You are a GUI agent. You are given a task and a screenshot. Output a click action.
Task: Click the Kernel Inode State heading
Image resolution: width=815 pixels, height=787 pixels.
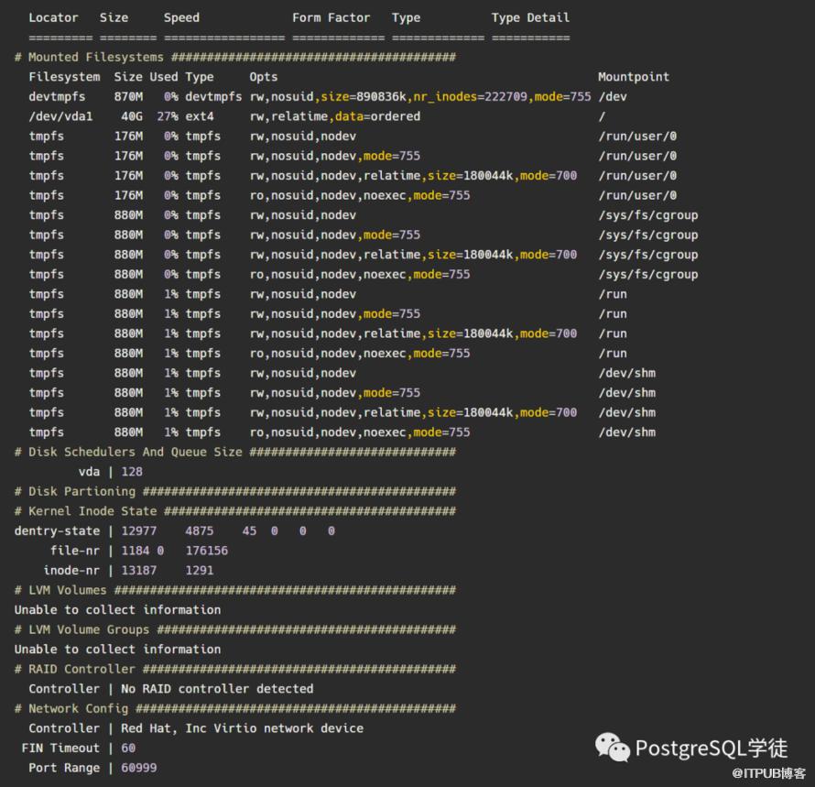[x=92, y=511]
